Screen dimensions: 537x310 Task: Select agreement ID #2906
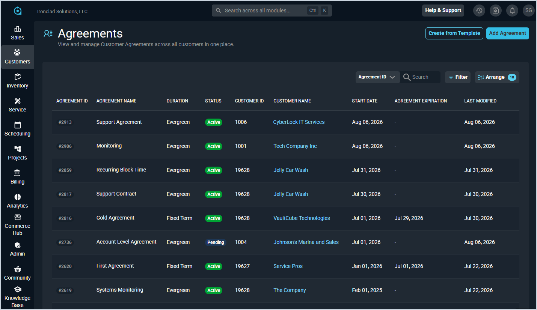[x=65, y=146]
